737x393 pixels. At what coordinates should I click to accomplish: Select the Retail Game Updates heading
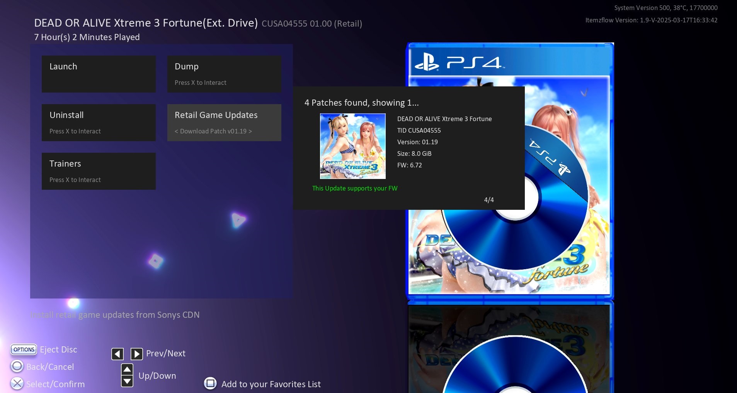[216, 115]
